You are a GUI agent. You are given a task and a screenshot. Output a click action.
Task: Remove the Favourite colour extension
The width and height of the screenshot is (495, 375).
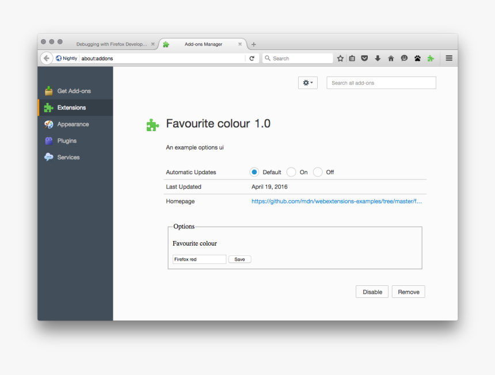[x=409, y=292]
